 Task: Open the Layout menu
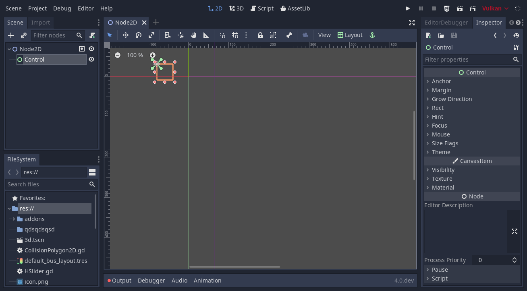coord(350,35)
